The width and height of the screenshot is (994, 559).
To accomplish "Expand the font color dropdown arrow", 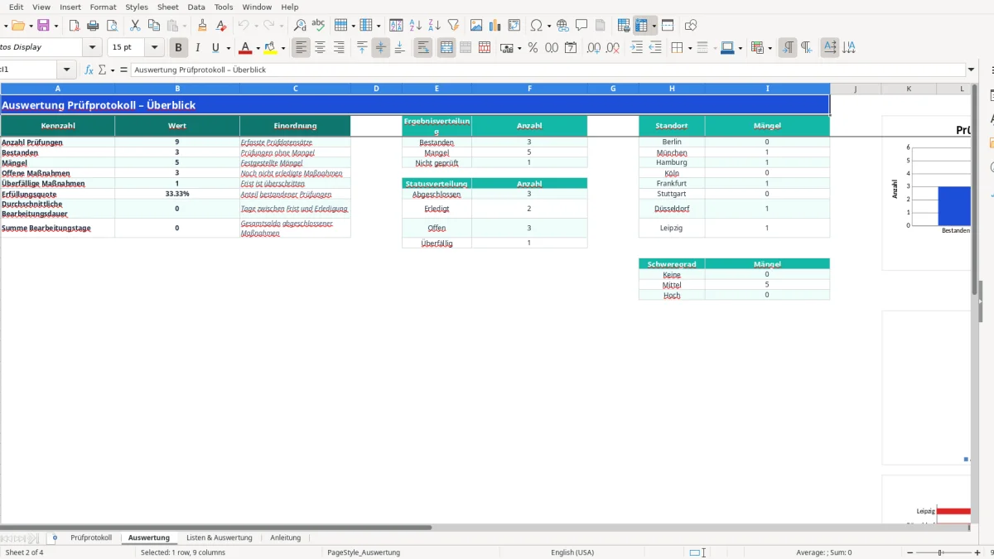I will [258, 48].
